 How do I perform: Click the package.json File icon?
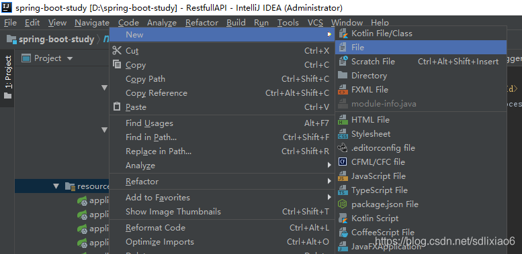click(343, 204)
